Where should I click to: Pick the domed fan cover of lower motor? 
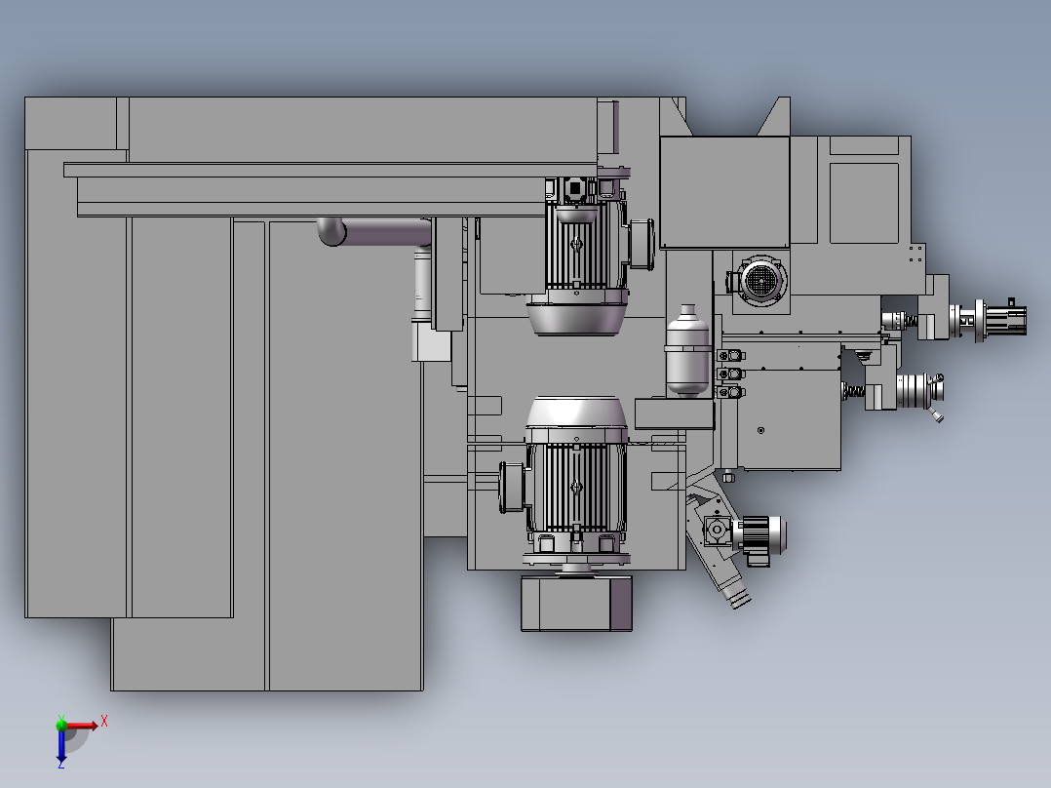(576, 412)
